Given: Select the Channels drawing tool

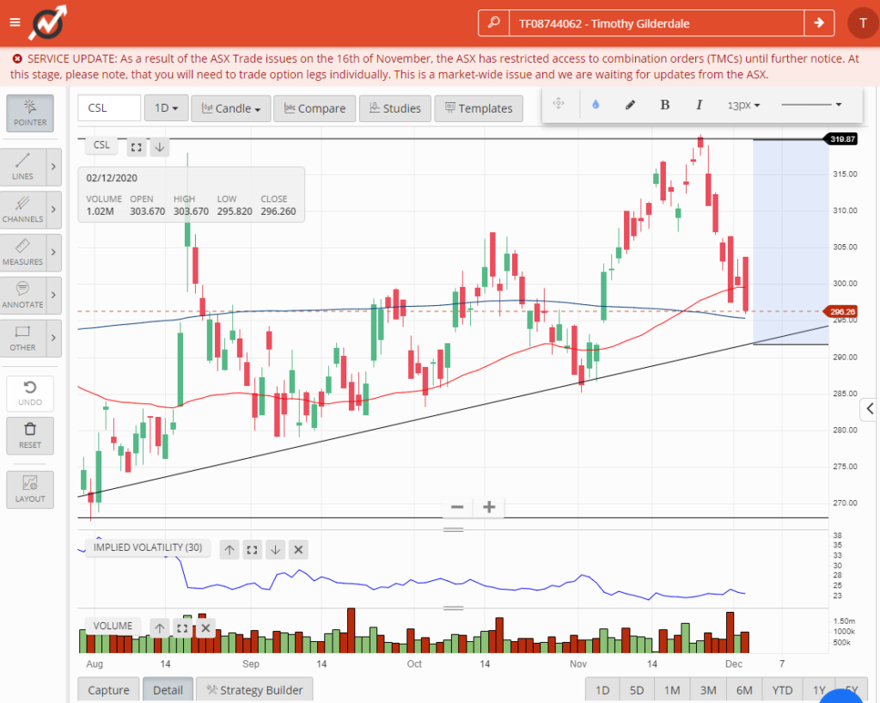Looking at the screenshot, I should coord(25,210).
